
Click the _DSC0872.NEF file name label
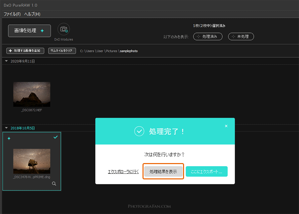click(x=32, y=110)
